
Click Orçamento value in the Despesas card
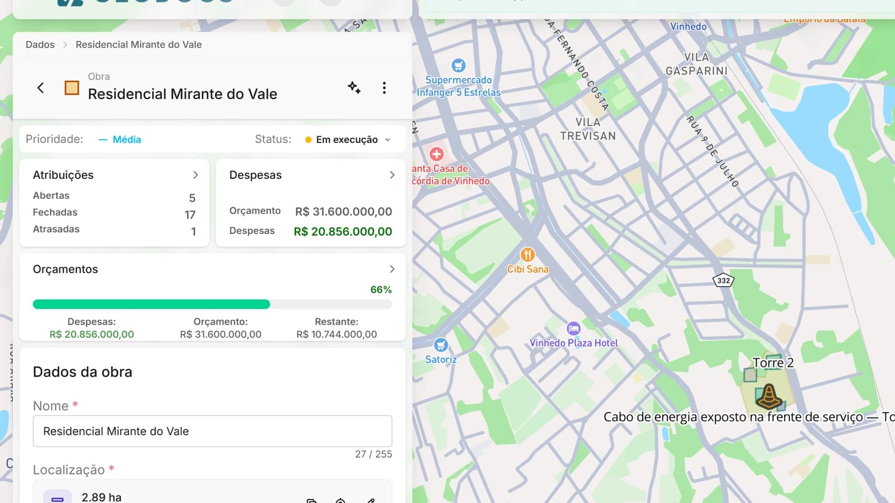(343, 211)
